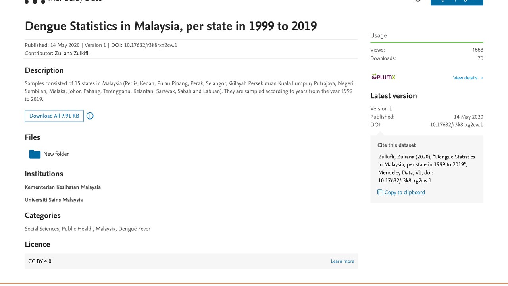Click Learn more about the licence
Viewport: 508px width, 286px height.
pyautogui.click(x=343, y=261)
